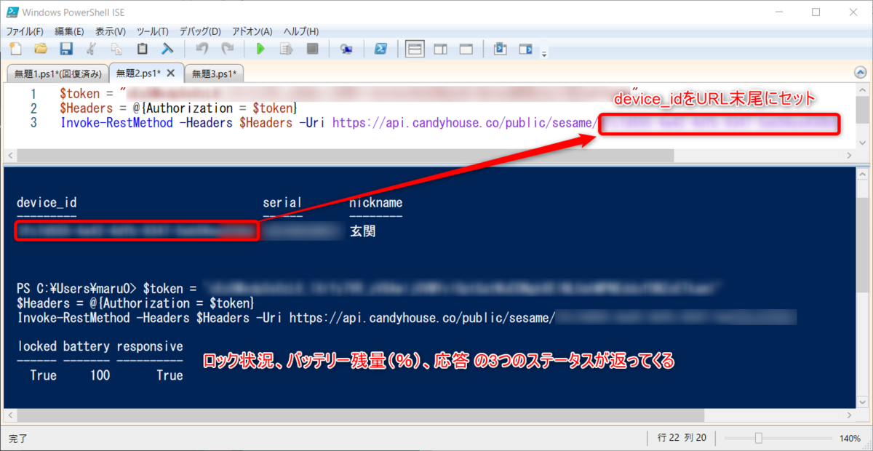873x451 pixels.
Task: Open the 編集(E) menu
Action: pyautogui.click(x=69, y=31)
